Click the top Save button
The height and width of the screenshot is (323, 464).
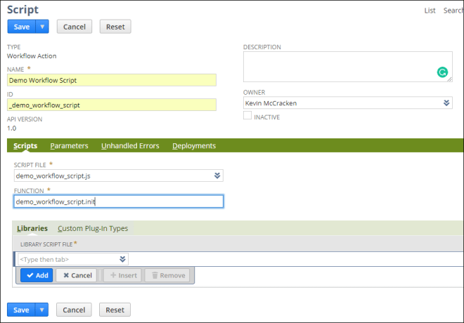click(x=21, y=27)
